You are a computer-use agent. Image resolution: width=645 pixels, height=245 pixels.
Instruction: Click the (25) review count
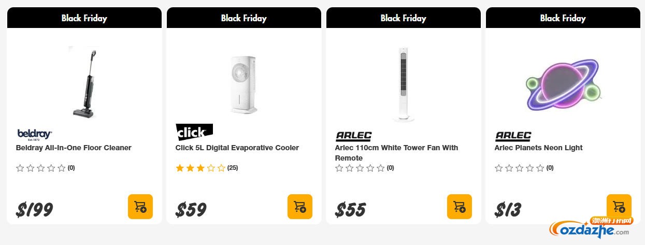point(233,168)
